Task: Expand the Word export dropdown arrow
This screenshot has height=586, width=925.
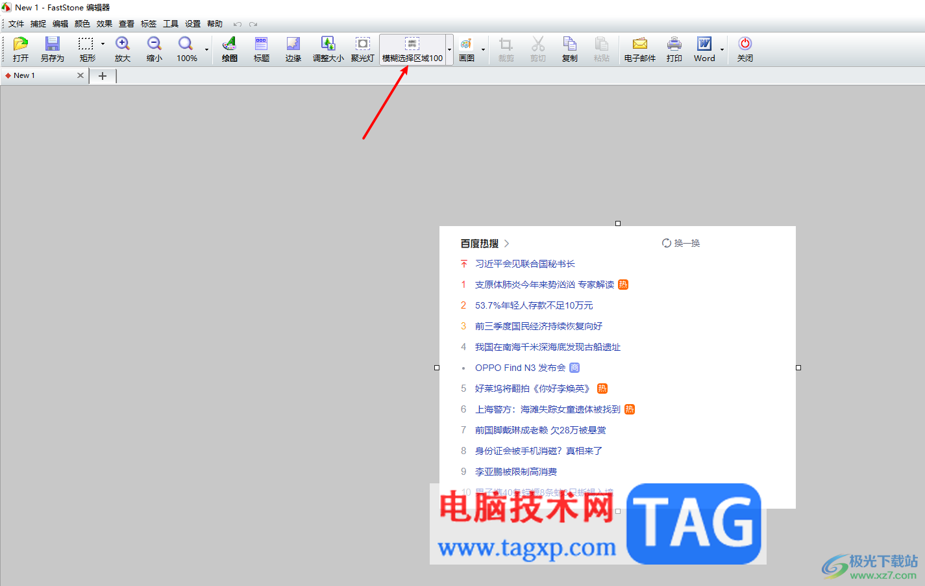Action: coord(722,49)
